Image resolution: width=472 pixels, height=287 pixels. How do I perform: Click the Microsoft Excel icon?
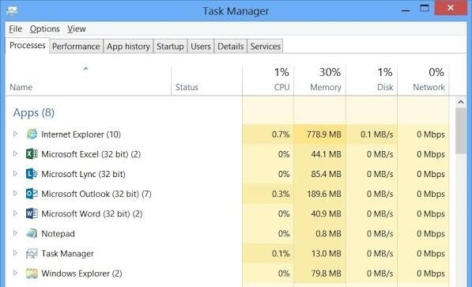pos(32,154)
